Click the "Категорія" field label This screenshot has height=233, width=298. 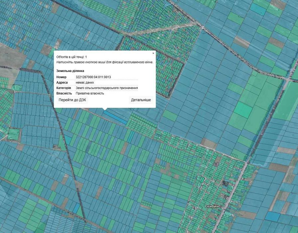[x=64, y=88]
